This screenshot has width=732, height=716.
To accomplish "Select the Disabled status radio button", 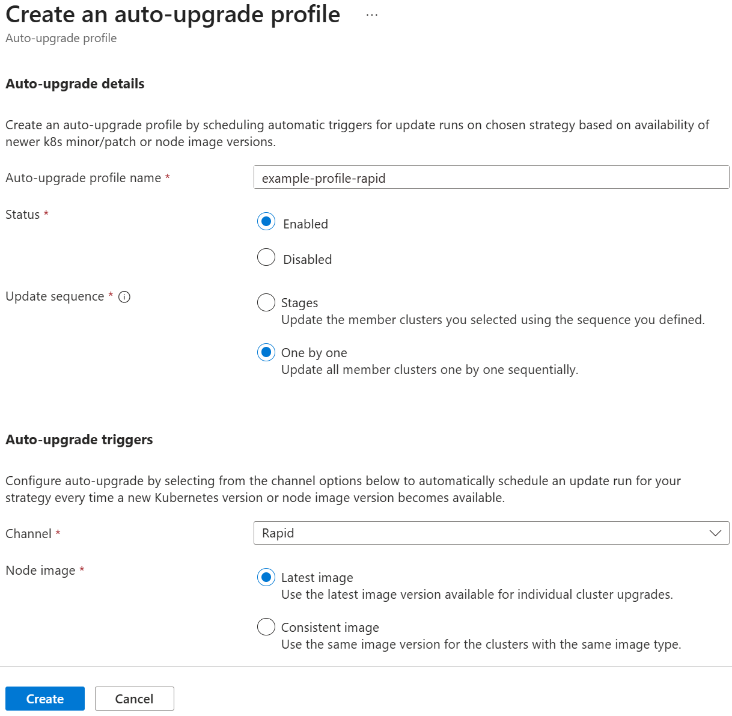I will pos(266,257).
